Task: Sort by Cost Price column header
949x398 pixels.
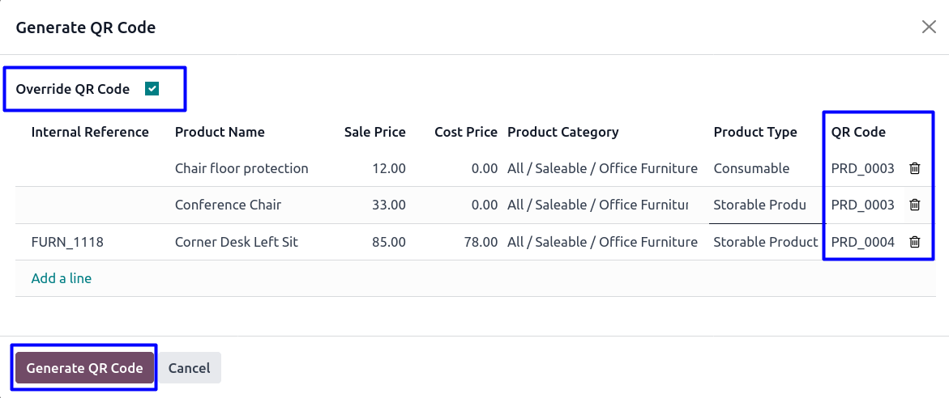Action: coord(465,132)
